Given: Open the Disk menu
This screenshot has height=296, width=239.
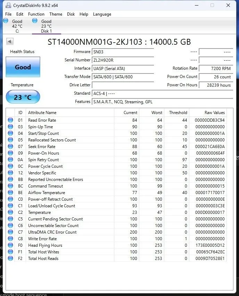Looking at the screenshot, I should click(71, 14).
